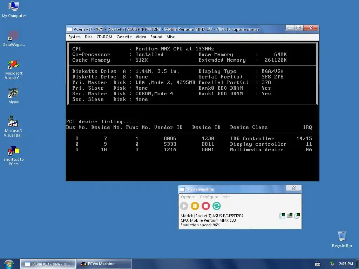
Task: Click the '3F8 2F8' serial ports value
Action: [272, 77]
